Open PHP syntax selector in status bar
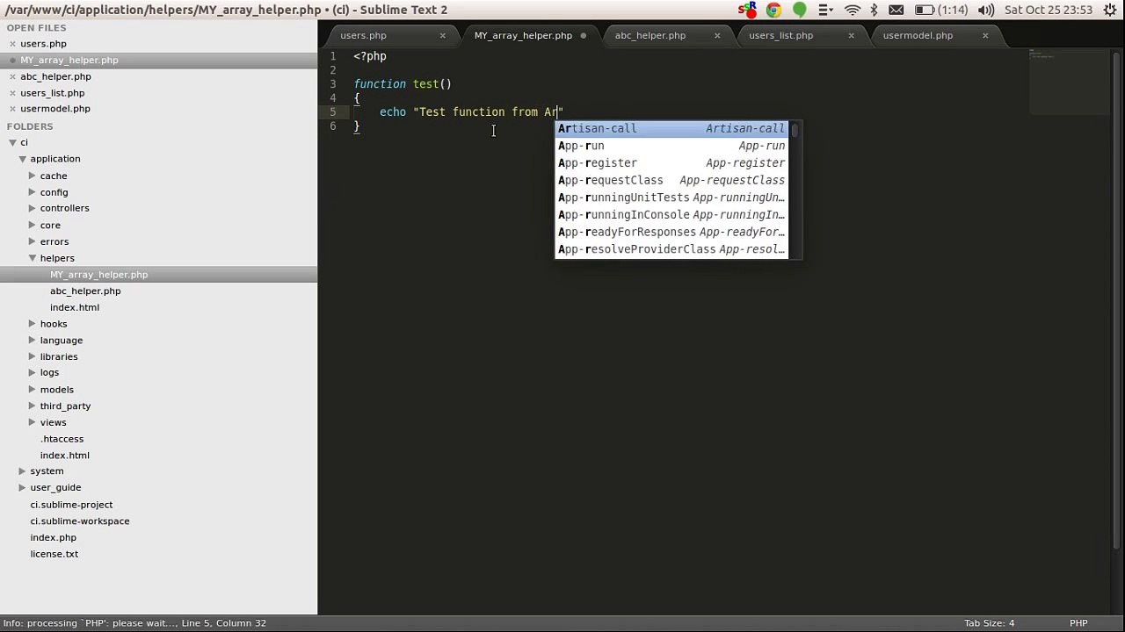The height and width of the screenshot is (632, 1125). tap(1078, 623)
